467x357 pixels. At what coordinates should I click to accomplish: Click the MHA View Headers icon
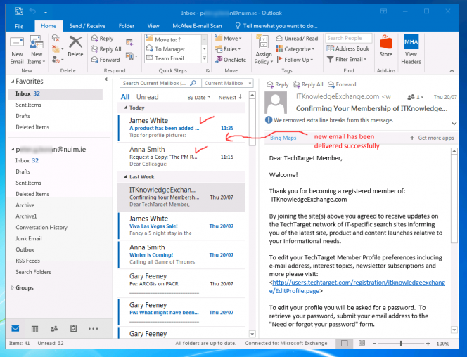[411, 41]
